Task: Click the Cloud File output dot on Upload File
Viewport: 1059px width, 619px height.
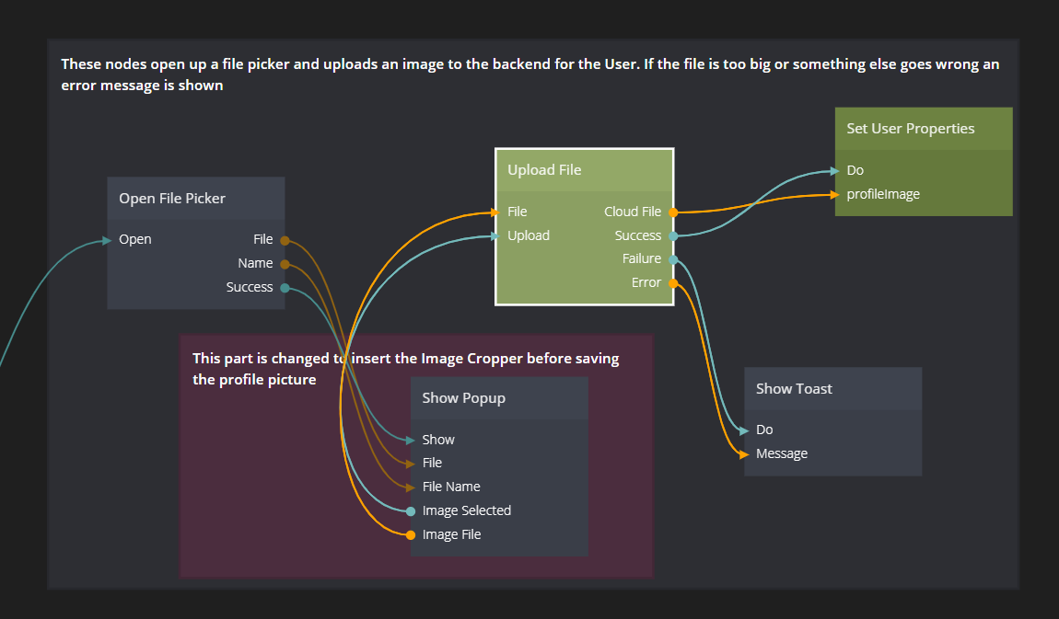Action: (x=673, y=212)
